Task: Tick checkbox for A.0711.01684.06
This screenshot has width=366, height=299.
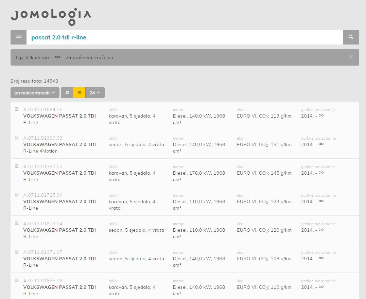Action: (x=17, y=109)
